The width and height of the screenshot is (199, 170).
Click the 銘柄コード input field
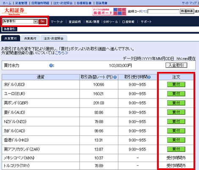(x=163, y=11)
